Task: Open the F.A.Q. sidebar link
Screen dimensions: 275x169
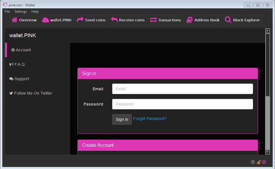Action: coord(20,64)
